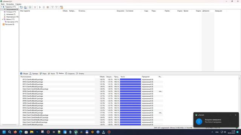Image resolution: width=241 pixels, height=135 pixels.
Task: Select Торренты (177) in the sidebar
Action: click(10, 7)
